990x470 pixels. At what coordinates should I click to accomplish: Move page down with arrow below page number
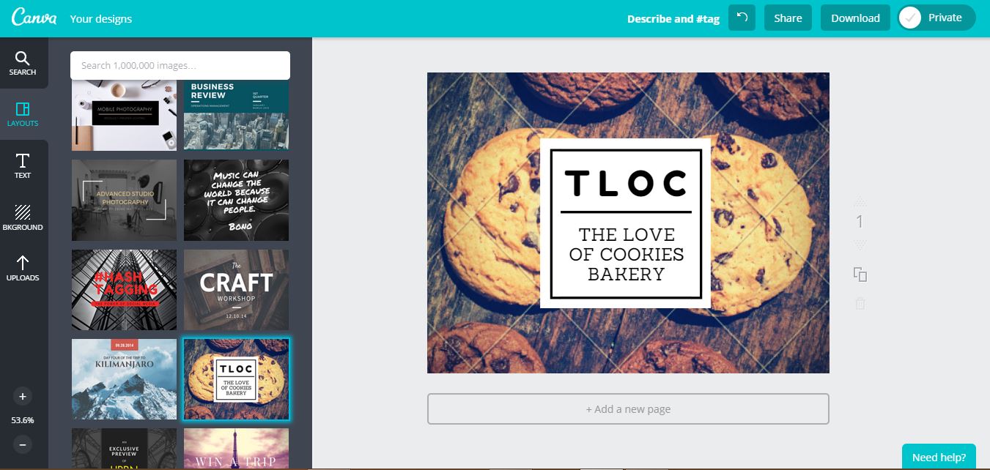[860, 245]
